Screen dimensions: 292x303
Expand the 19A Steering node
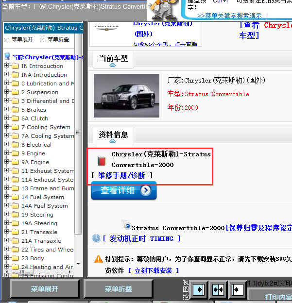tap(7, 222)
